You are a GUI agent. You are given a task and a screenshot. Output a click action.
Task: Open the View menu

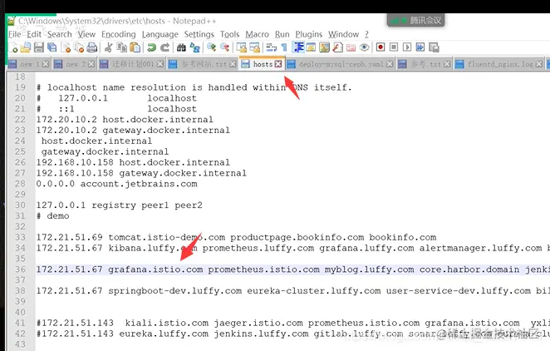(86, 34)
